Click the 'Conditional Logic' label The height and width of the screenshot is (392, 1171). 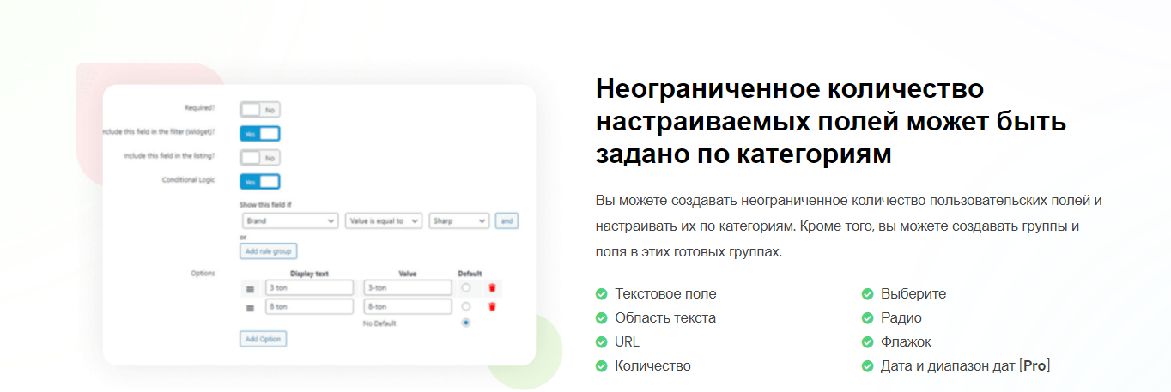(188, 181)
